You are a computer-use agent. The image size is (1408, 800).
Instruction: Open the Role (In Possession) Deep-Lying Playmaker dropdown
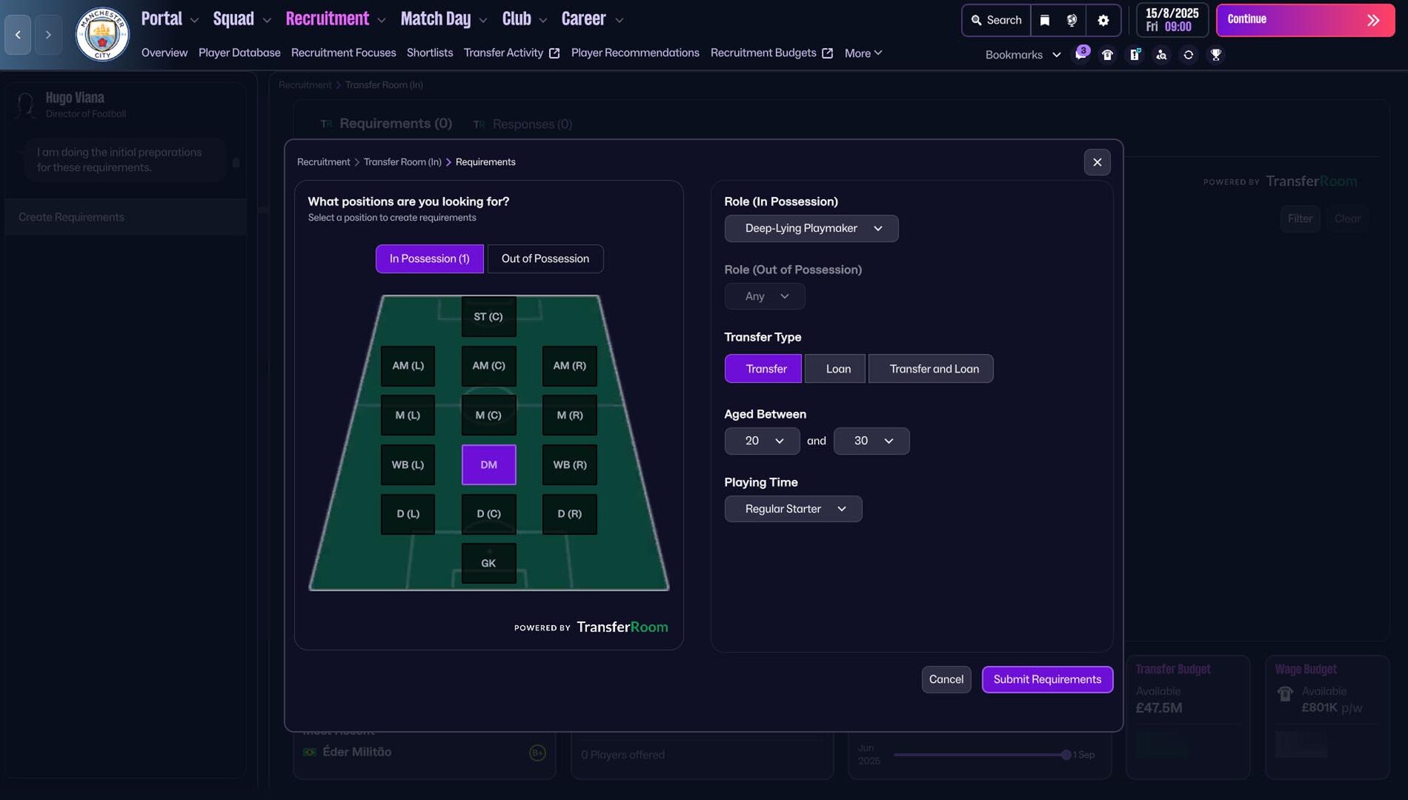click(x=811, y=228)
